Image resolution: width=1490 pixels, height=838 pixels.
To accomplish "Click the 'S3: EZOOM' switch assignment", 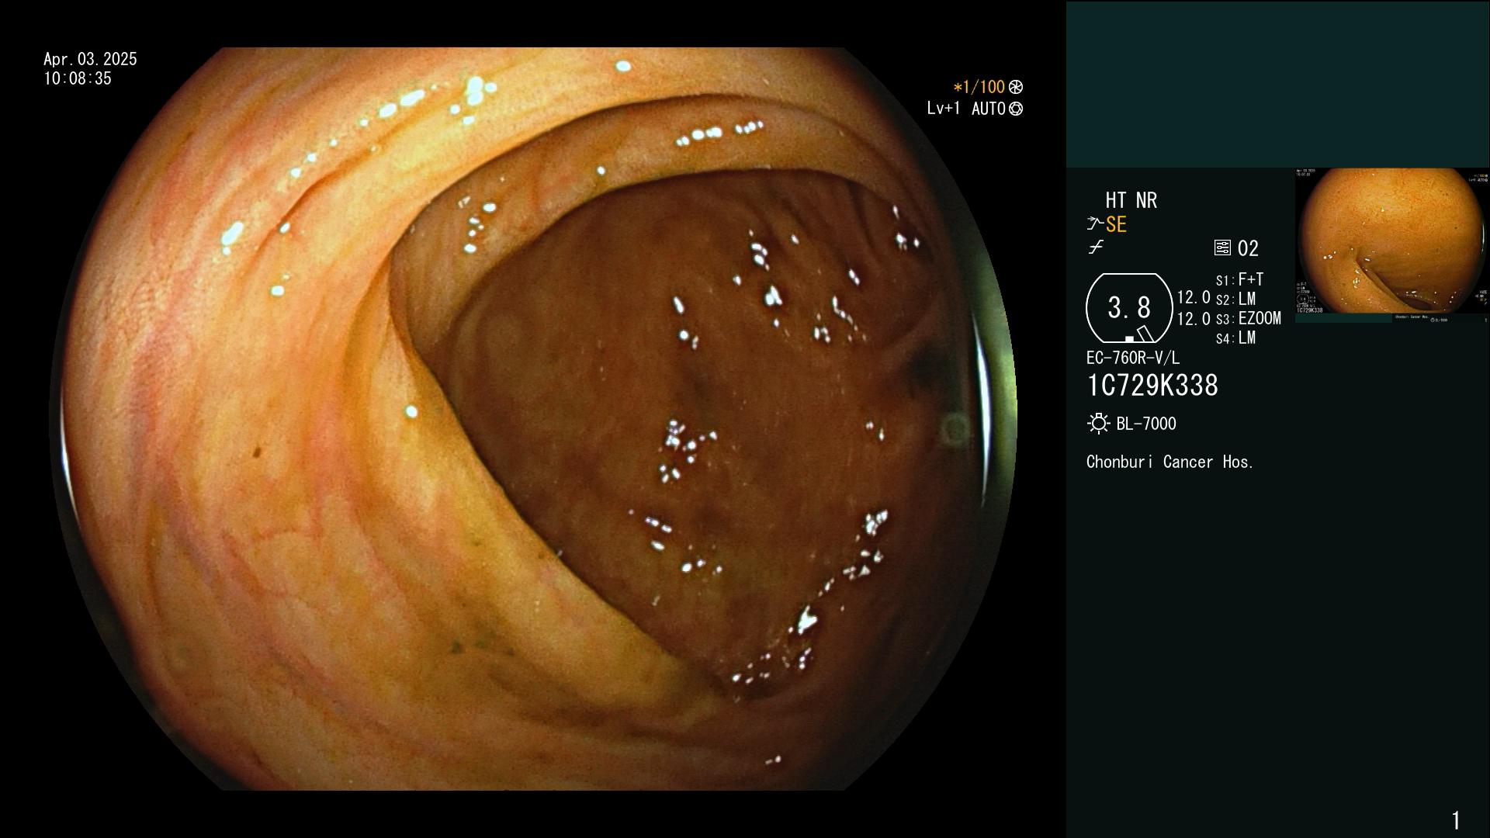I will [x=1249, y=318].
